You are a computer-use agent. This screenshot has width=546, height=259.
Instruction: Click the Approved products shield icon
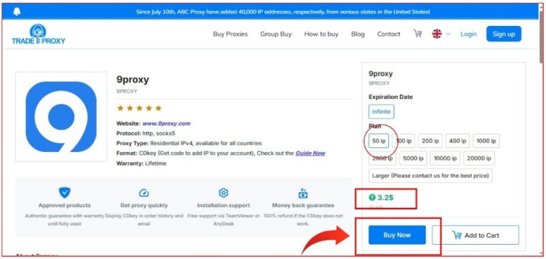tap(64, 193)
